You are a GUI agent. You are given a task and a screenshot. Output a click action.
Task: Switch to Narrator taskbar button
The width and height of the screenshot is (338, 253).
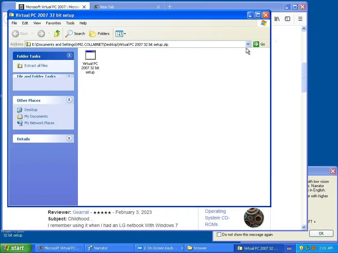coord(109,248)
